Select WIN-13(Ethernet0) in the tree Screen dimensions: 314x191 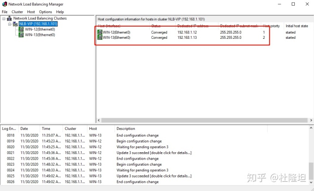[x=40, y=35]
